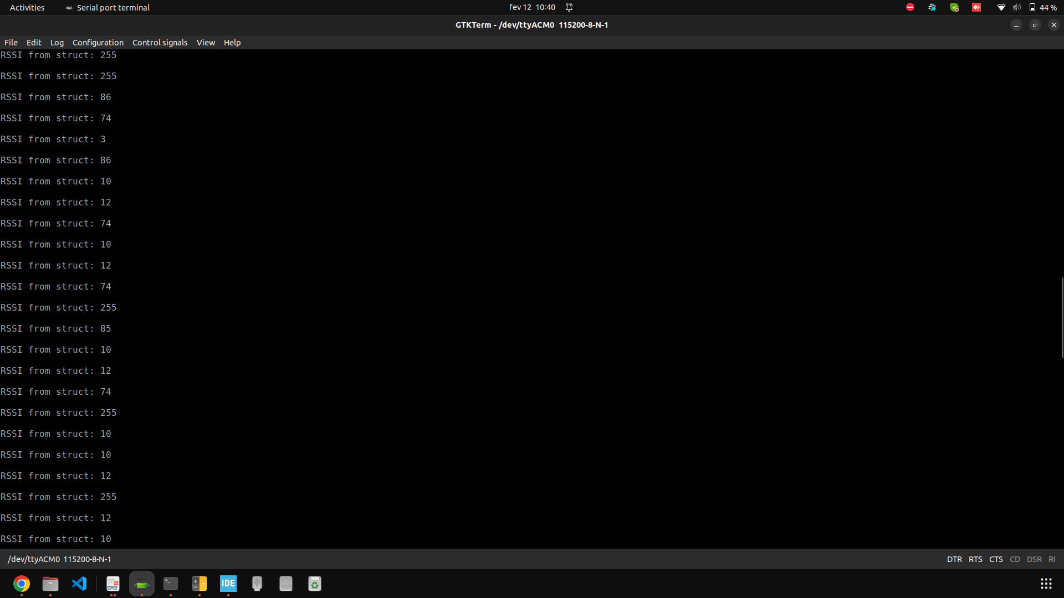Show all applications grid
The height and width of the screenshot is (598, 1064).
tap(1046, 584)
